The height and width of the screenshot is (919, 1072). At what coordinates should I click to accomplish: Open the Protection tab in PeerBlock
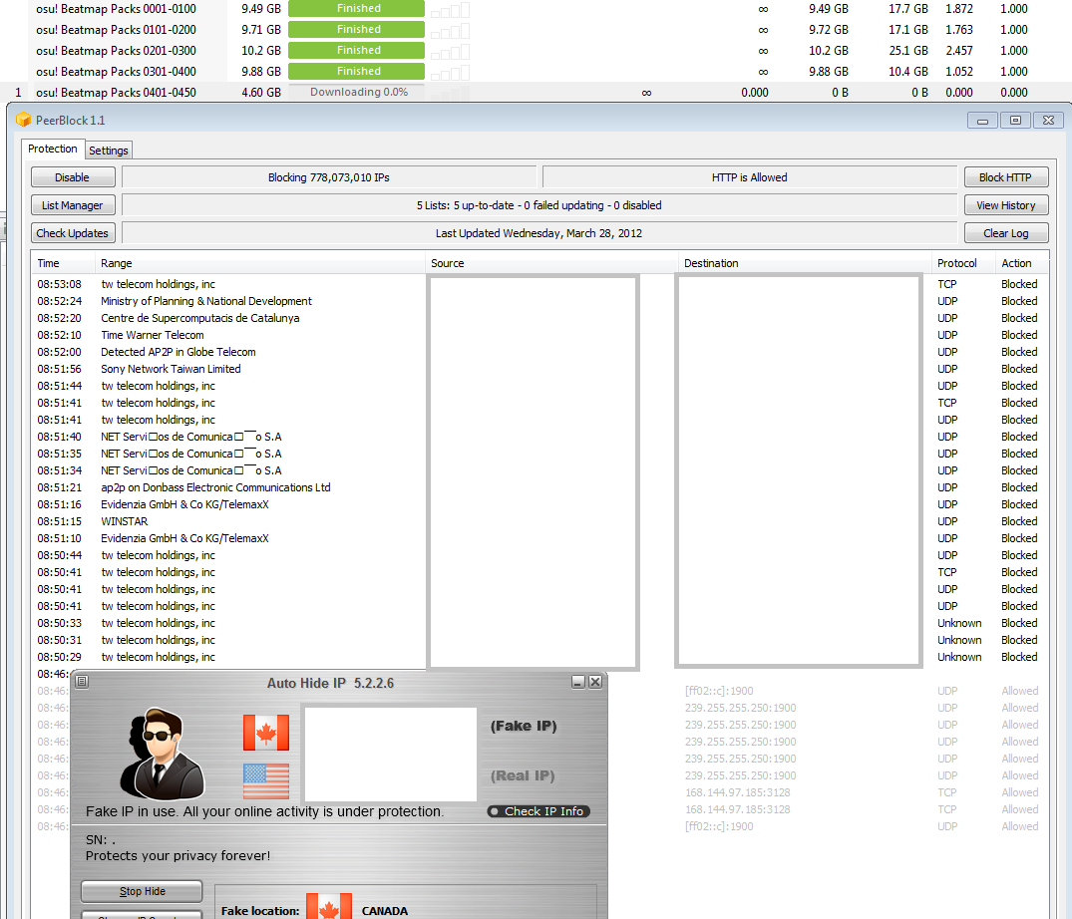[53, 149]
